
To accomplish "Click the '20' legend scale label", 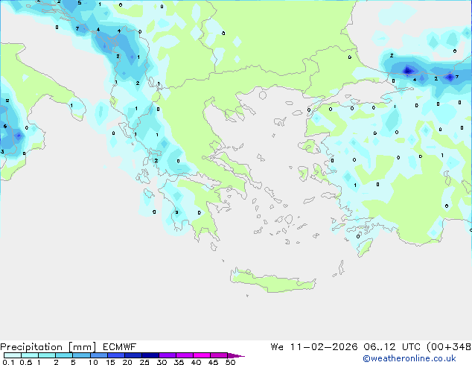I will pos(127,362).
